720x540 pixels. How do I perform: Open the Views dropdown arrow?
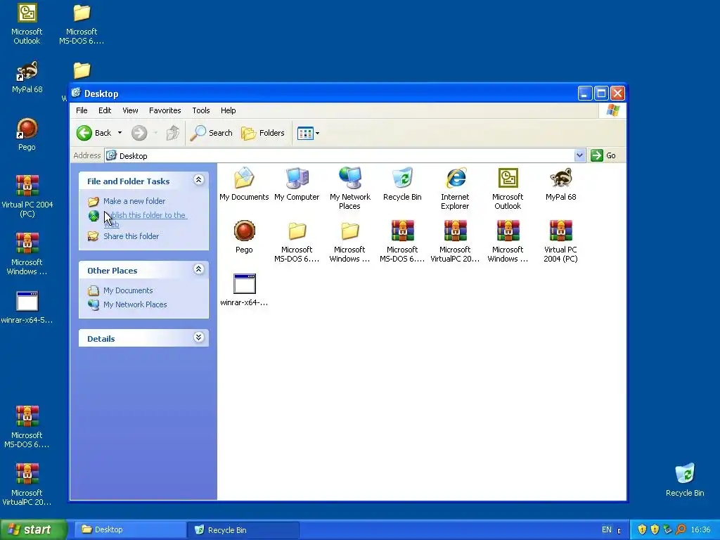[x=317, y=133]
